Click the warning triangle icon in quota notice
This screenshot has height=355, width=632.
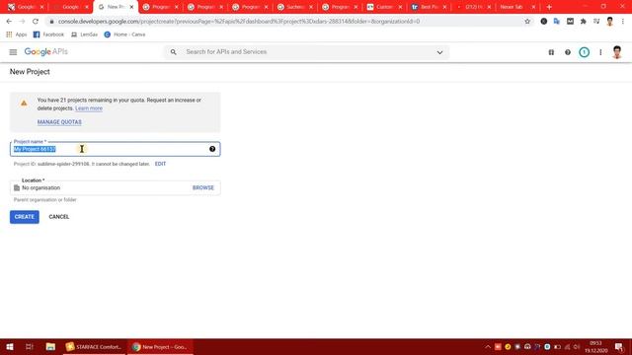tap(24, 103)
